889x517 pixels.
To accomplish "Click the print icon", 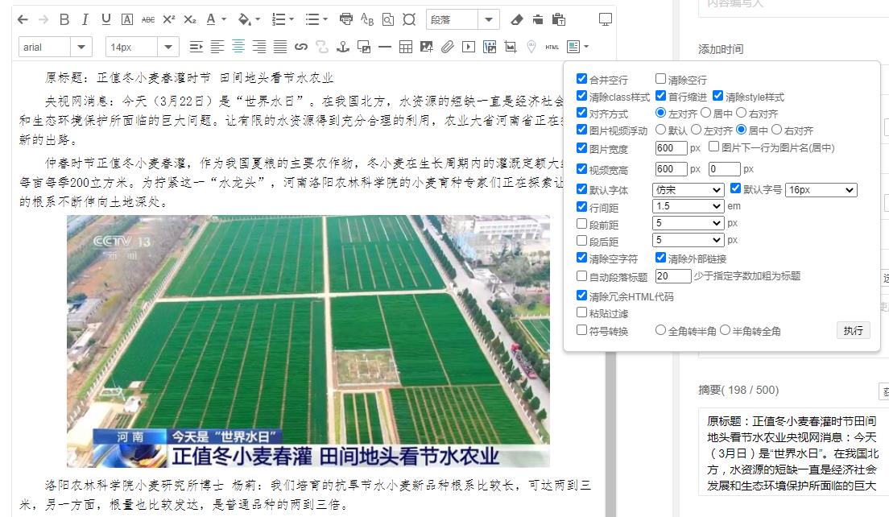I will [x=345, y=20].
